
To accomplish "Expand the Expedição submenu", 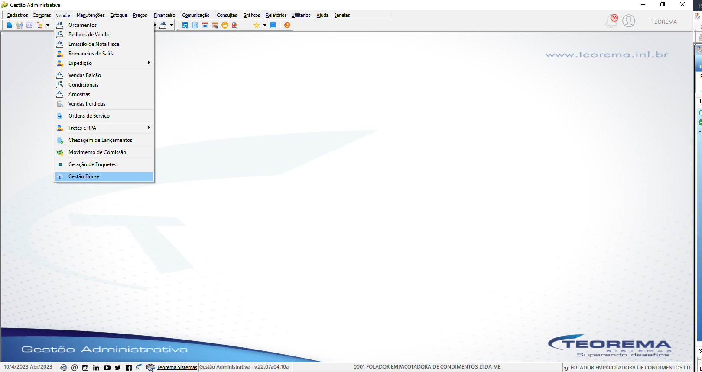I will (104, 63).
